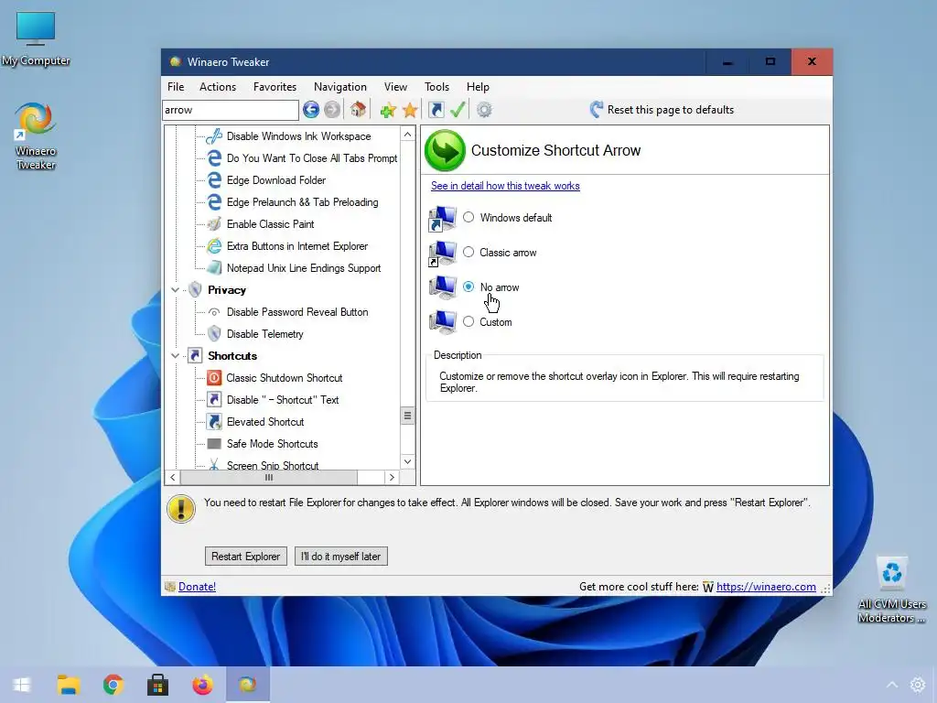Image resolution: width=937 pixels, height=703 pixels.
Task: Open Microsoft Store from taskbar
Action: tap(157, 685)
